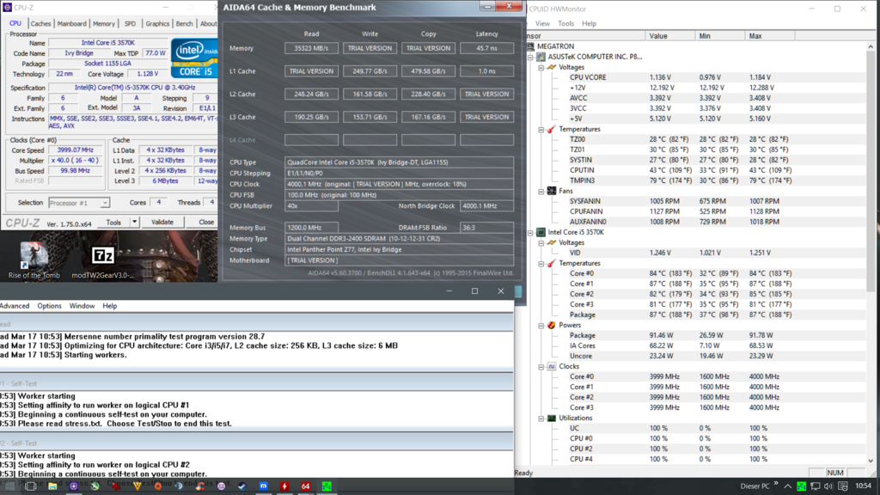Open the Action Center notifications icon
The height and width of the screenshot is (495, 880).
click(843, 486)
